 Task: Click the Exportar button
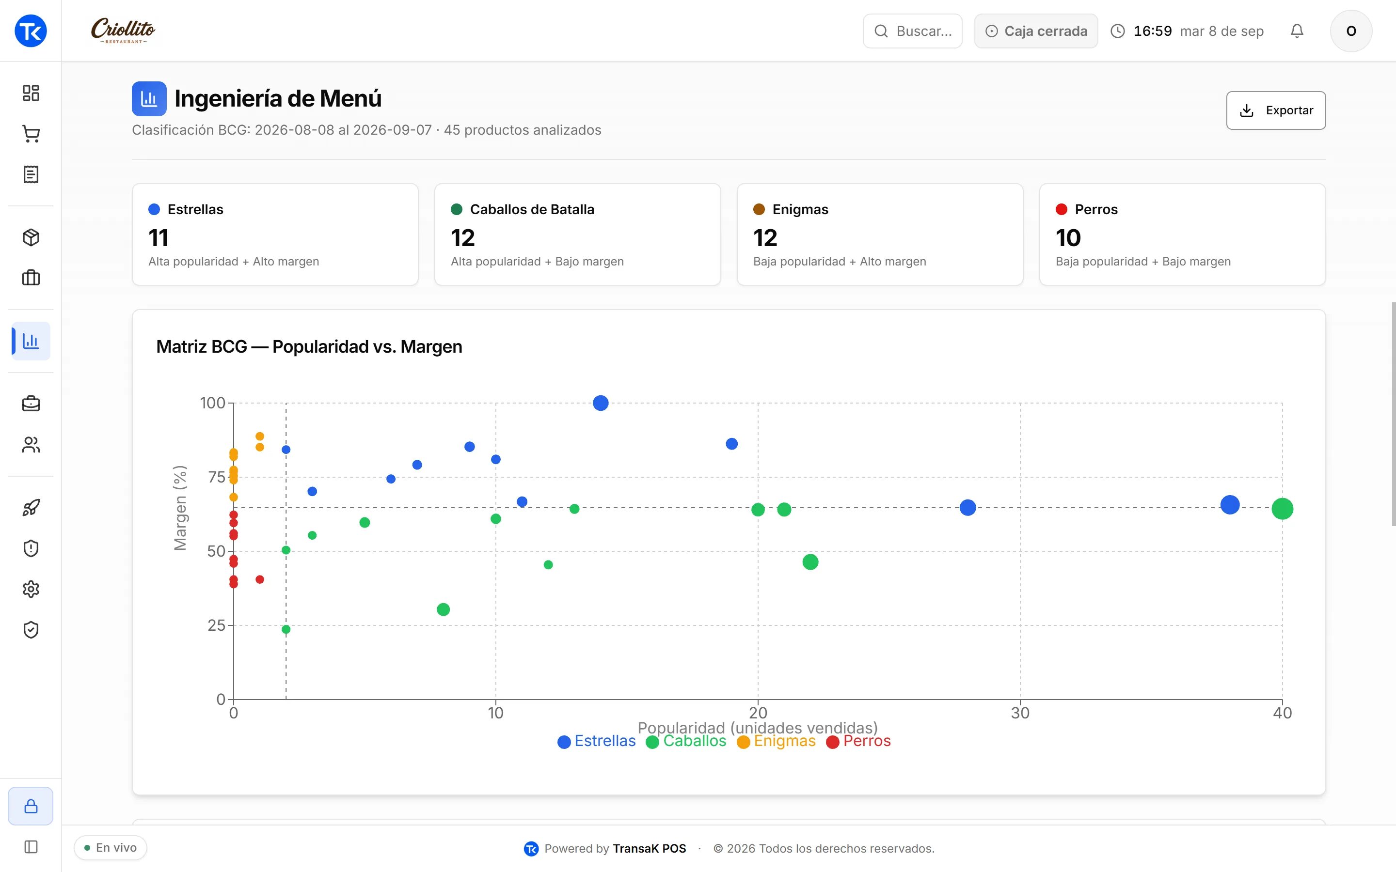coord(1275,110)
